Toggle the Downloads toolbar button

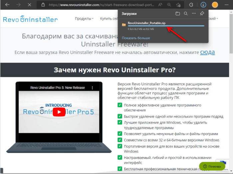[203, 5]
